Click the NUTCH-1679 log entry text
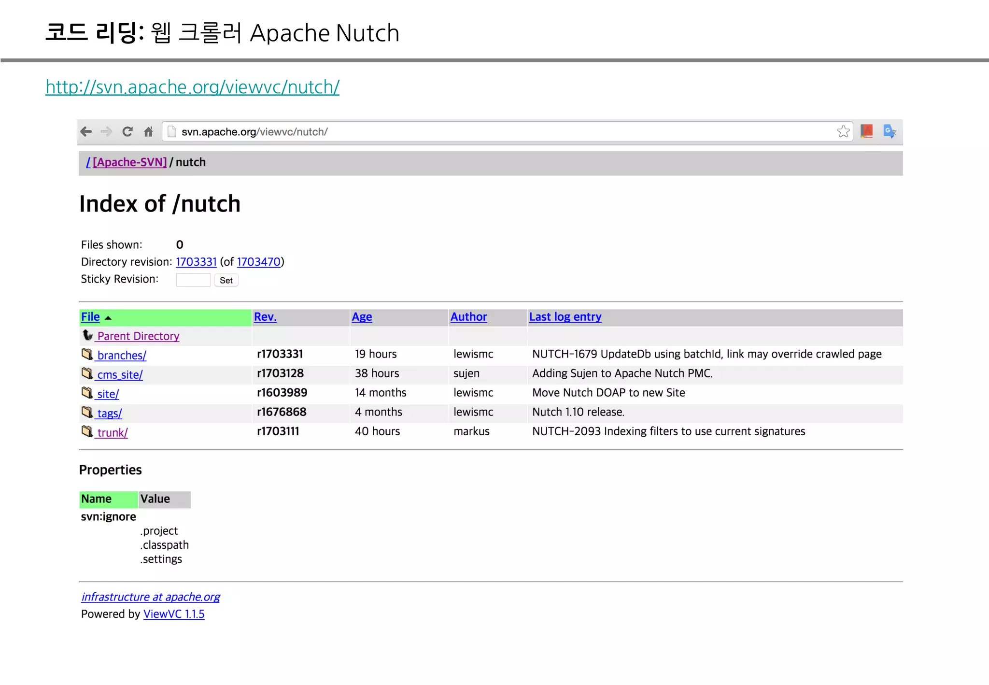Screen dimensions: 989x685 tap(706, 354)
